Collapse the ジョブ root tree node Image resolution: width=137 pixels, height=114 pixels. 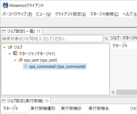[x=4, y=47]
